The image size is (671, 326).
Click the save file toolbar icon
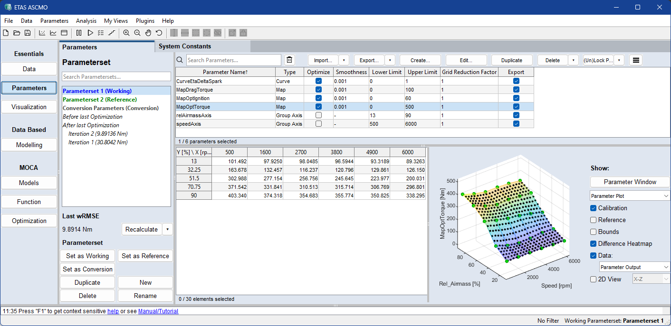28,33
